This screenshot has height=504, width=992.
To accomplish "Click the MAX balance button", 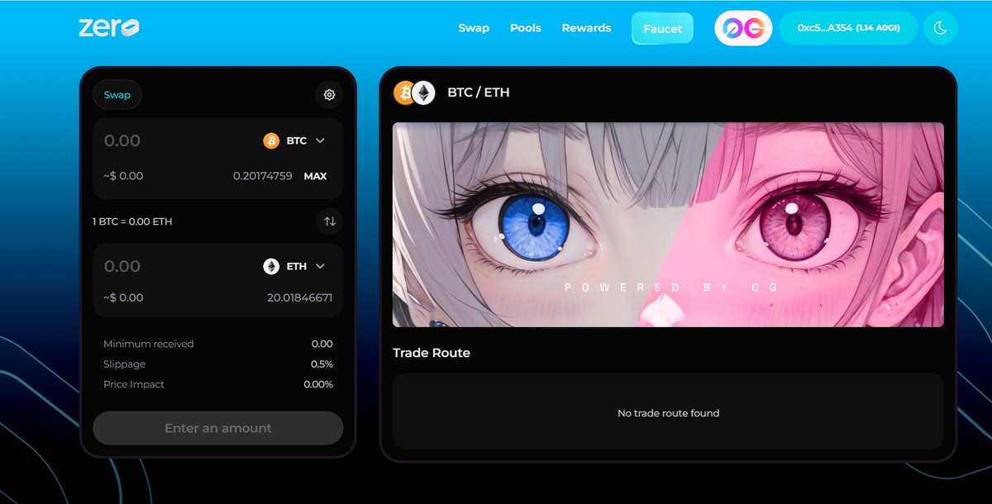I will click(315, 176).
